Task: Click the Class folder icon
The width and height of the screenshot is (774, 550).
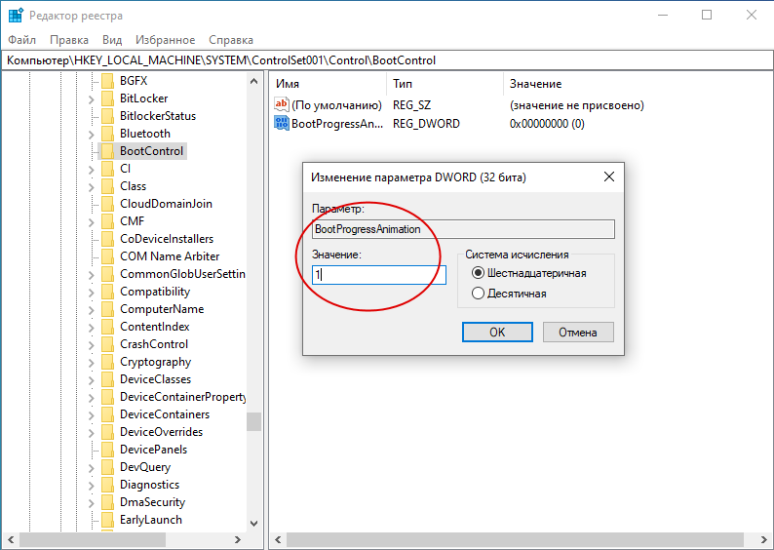Action: 107,186
